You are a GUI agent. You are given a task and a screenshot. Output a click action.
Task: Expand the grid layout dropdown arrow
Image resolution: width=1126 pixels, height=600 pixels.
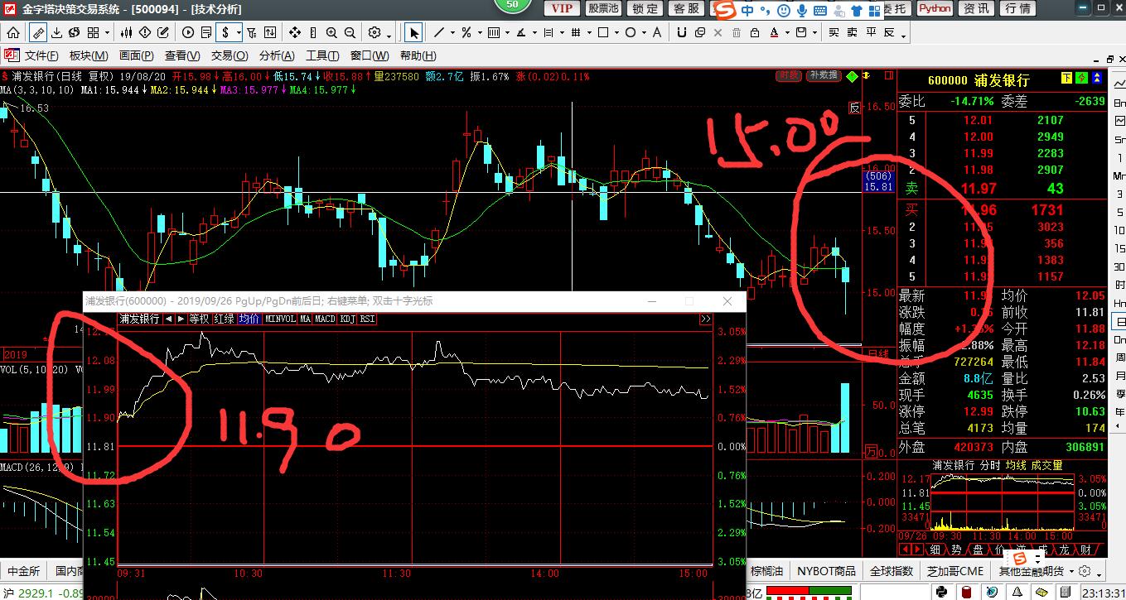tap(107, 32)
